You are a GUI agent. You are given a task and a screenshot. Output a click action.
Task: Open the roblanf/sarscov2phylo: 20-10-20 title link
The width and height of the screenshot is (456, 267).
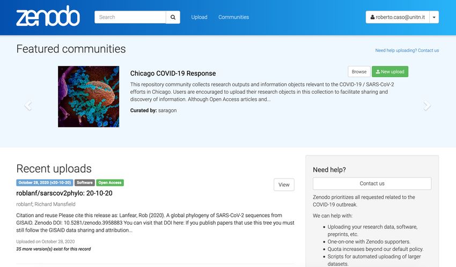[x=64, y=193]
